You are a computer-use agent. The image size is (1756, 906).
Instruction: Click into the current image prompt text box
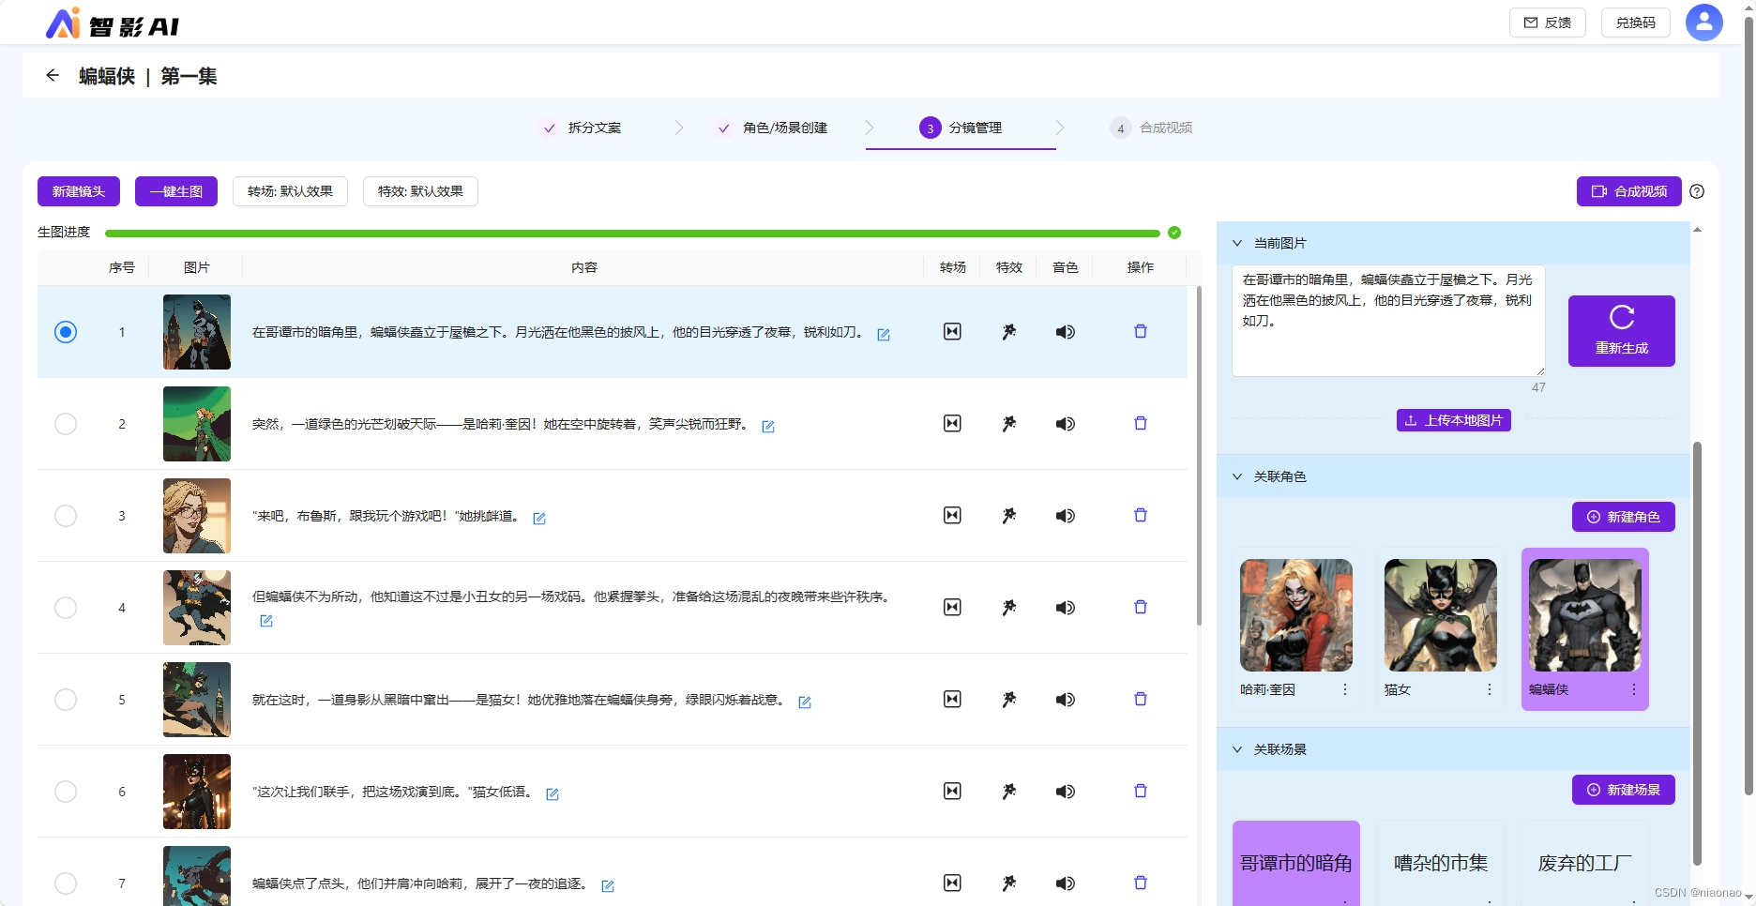1388,321
